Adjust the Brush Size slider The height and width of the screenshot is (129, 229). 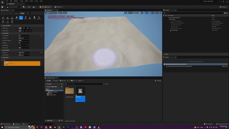24,53
